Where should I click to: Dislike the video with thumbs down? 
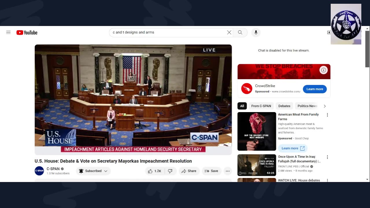point(170,171)
